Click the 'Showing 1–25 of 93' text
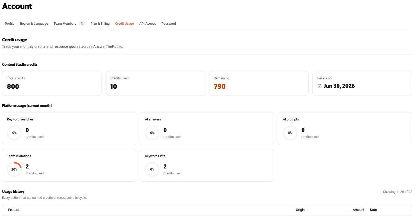Viewport: 417px width, 216px height. coord(397,192)
